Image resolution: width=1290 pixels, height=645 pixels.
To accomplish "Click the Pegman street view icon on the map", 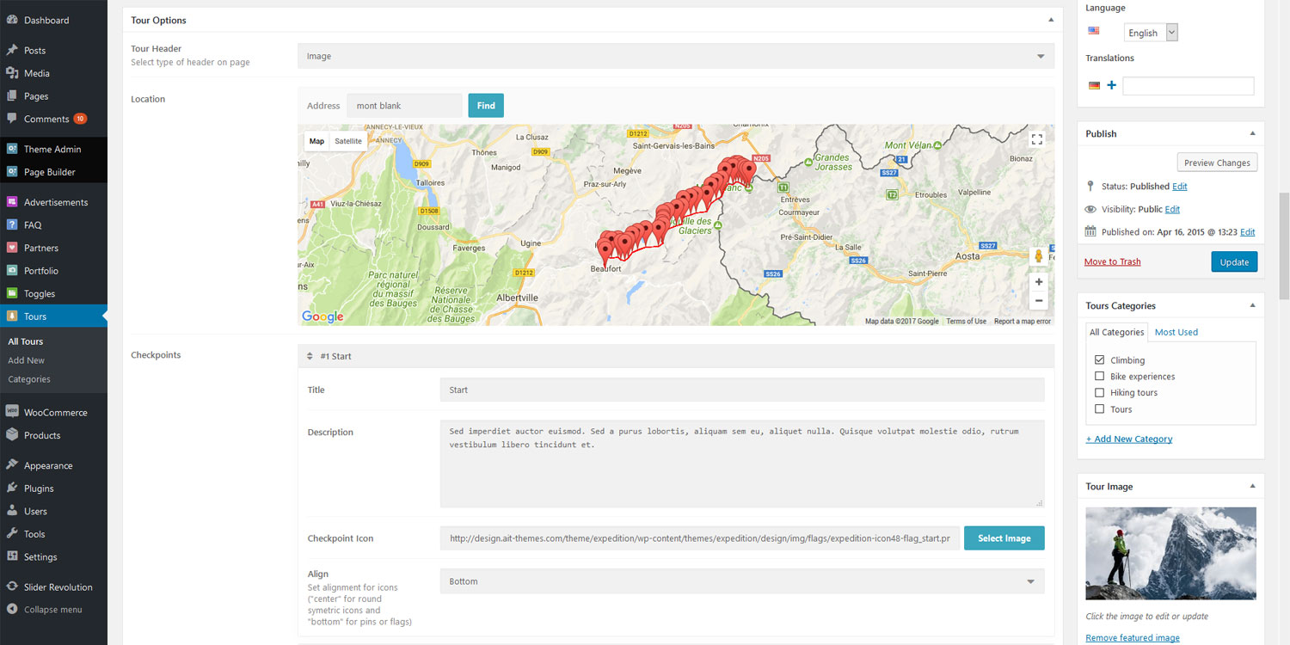I will point(1038,255).
